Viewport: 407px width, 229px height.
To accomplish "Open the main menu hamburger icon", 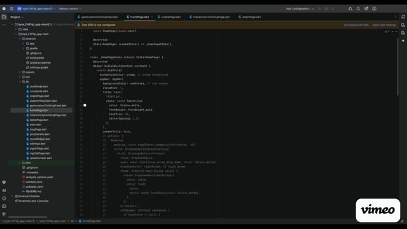I will [11, 8].
